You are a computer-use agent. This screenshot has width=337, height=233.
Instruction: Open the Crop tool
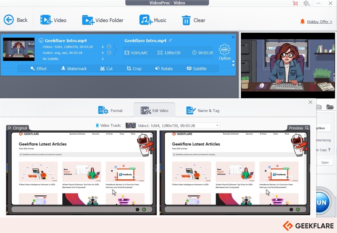click(134, 69)
